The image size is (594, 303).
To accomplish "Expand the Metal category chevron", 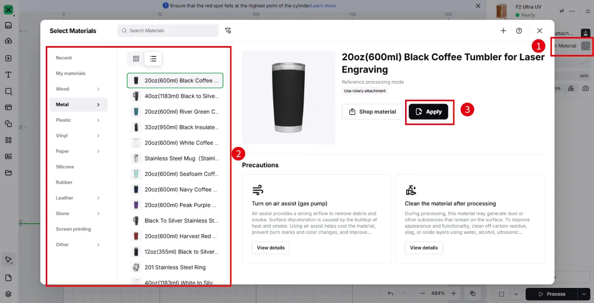I will (x=98, y=105).
